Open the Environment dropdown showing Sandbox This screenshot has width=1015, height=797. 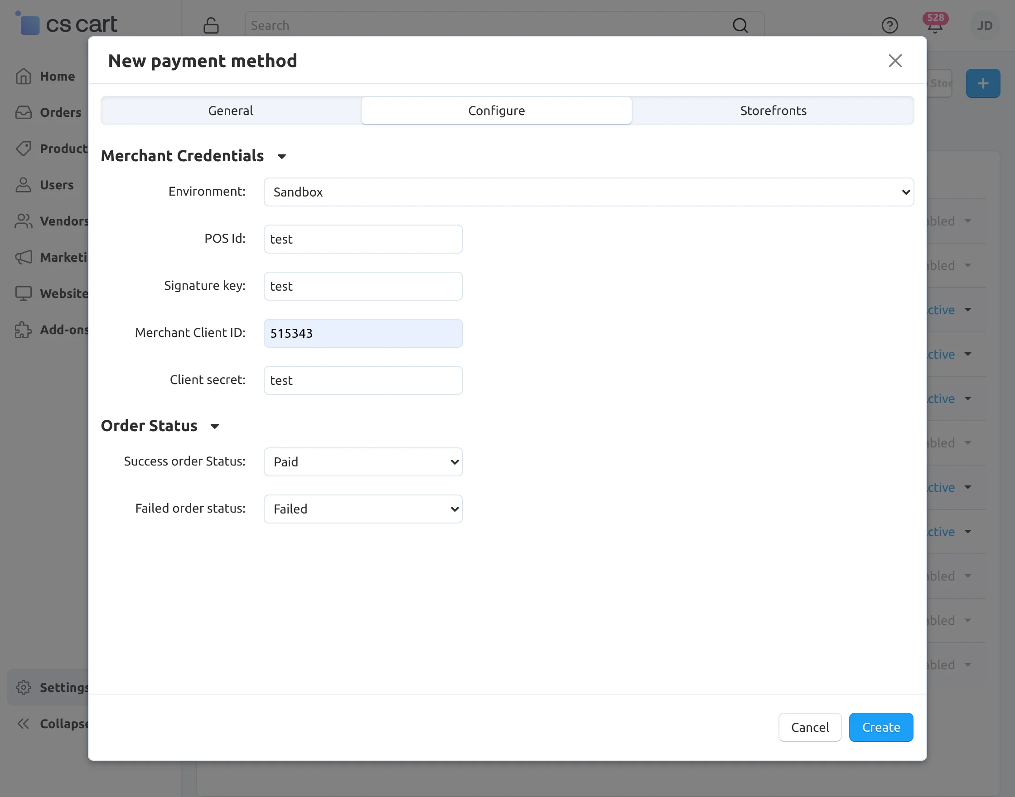588,192
